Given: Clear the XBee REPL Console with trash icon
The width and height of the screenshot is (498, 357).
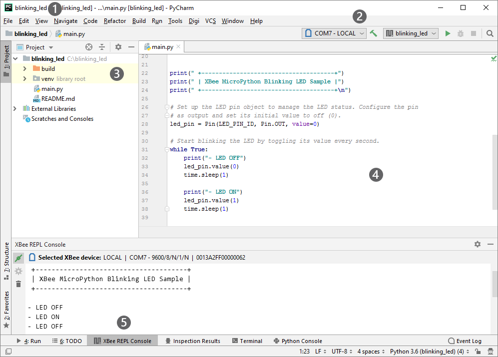Looking at the screenshot, I should tap(18, 284).
